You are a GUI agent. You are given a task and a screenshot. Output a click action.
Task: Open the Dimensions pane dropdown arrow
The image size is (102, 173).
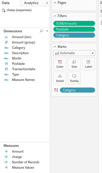(x=47, y=31)
